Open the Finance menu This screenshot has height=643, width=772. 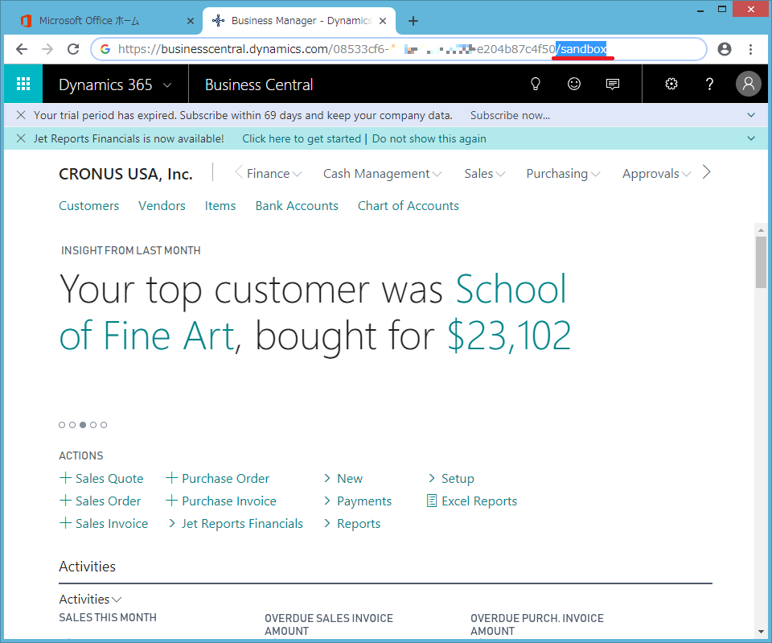tap(274, 174)
